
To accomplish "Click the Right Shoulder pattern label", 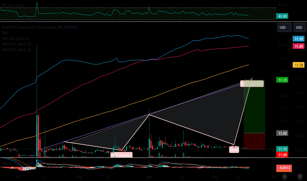I will coord(252,84).
